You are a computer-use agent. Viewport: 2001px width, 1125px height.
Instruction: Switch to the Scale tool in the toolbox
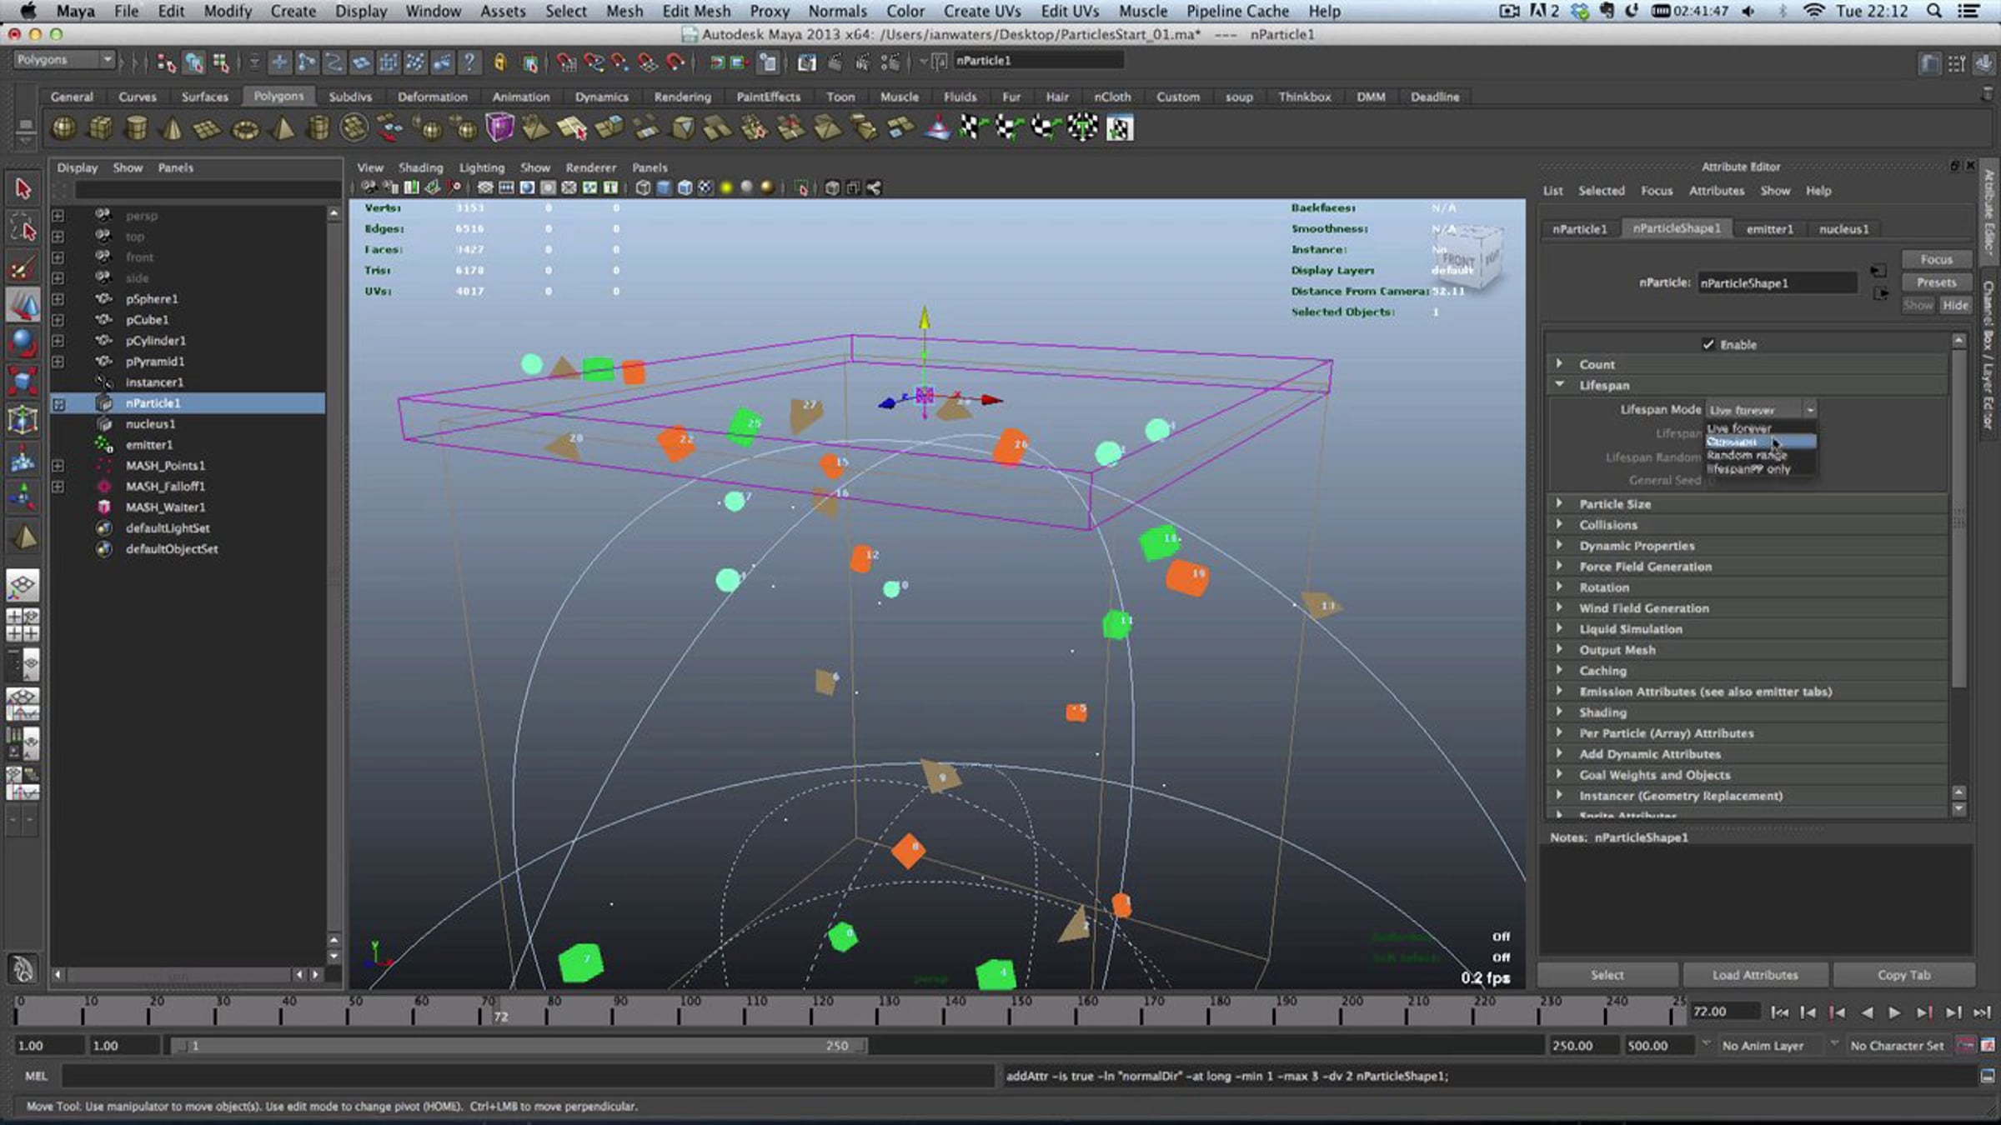click(x=23, y=382)
